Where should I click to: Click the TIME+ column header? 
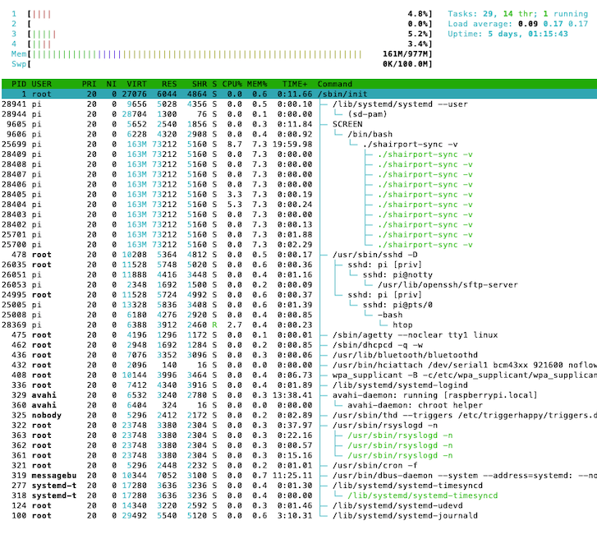295,84
